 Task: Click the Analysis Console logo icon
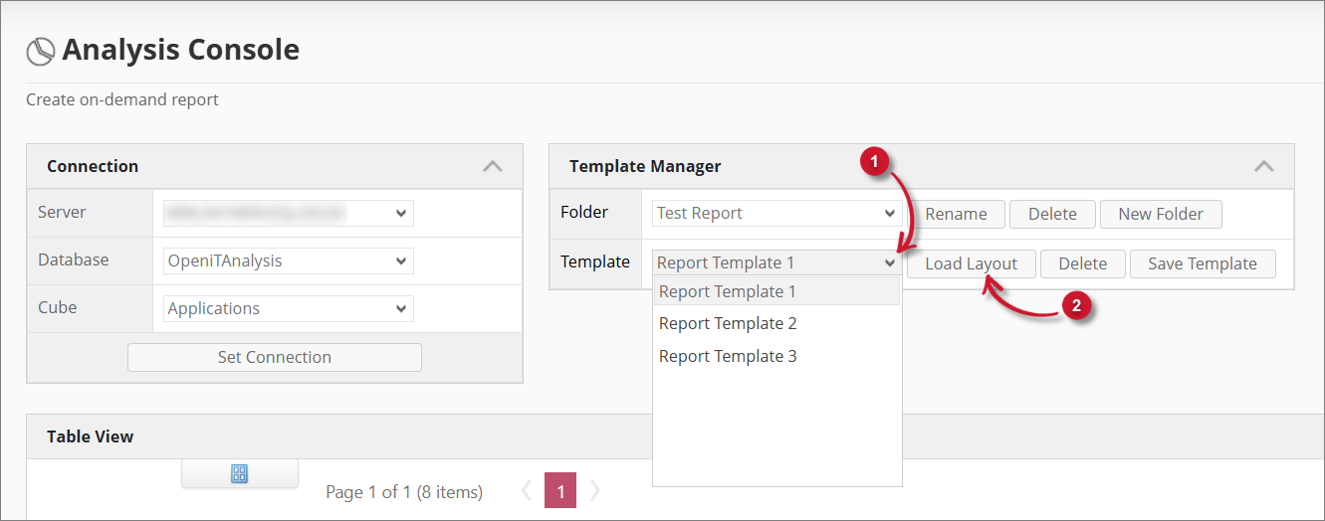[40, 52]
